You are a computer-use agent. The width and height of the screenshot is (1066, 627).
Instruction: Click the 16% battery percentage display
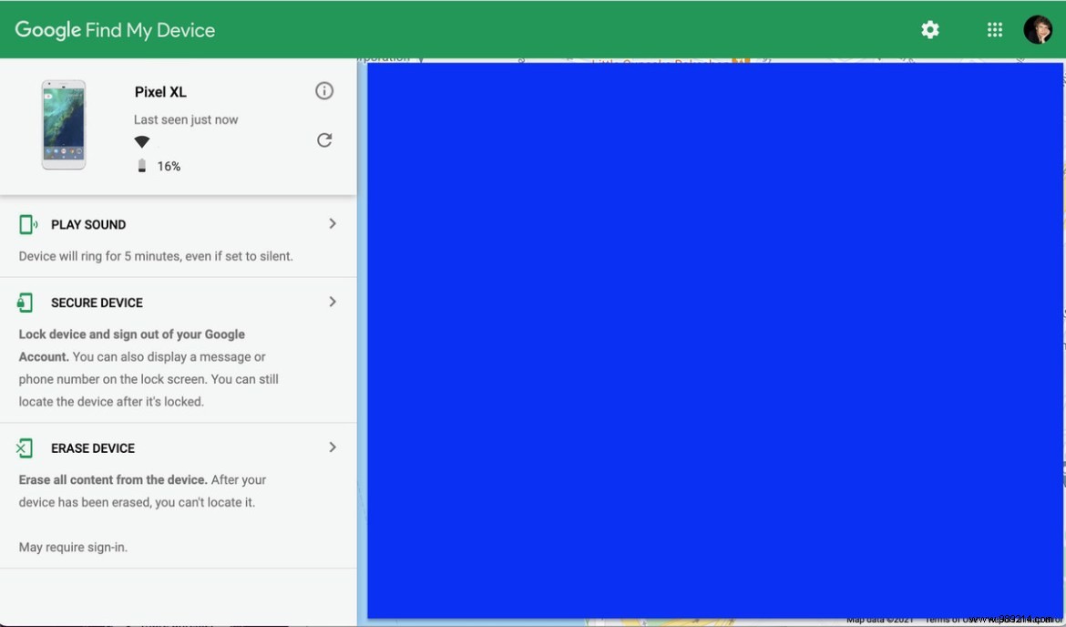169,165
